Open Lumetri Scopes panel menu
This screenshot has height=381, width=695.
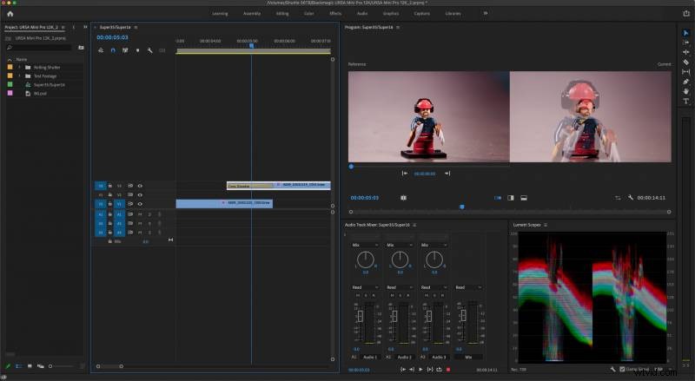(x=546, y=225)
